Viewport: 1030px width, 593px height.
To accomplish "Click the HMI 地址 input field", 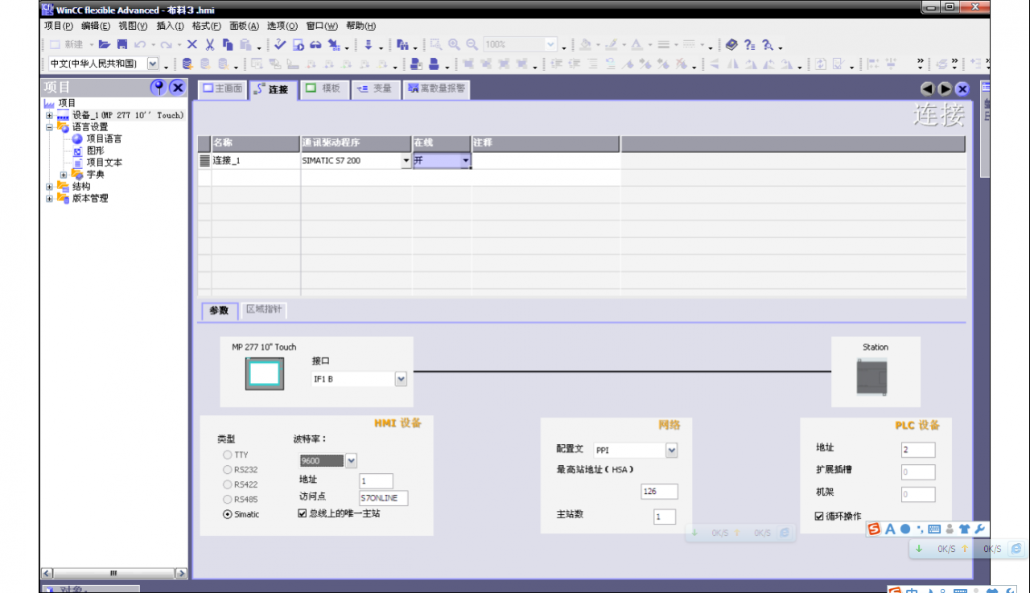I will click(376, 481).
